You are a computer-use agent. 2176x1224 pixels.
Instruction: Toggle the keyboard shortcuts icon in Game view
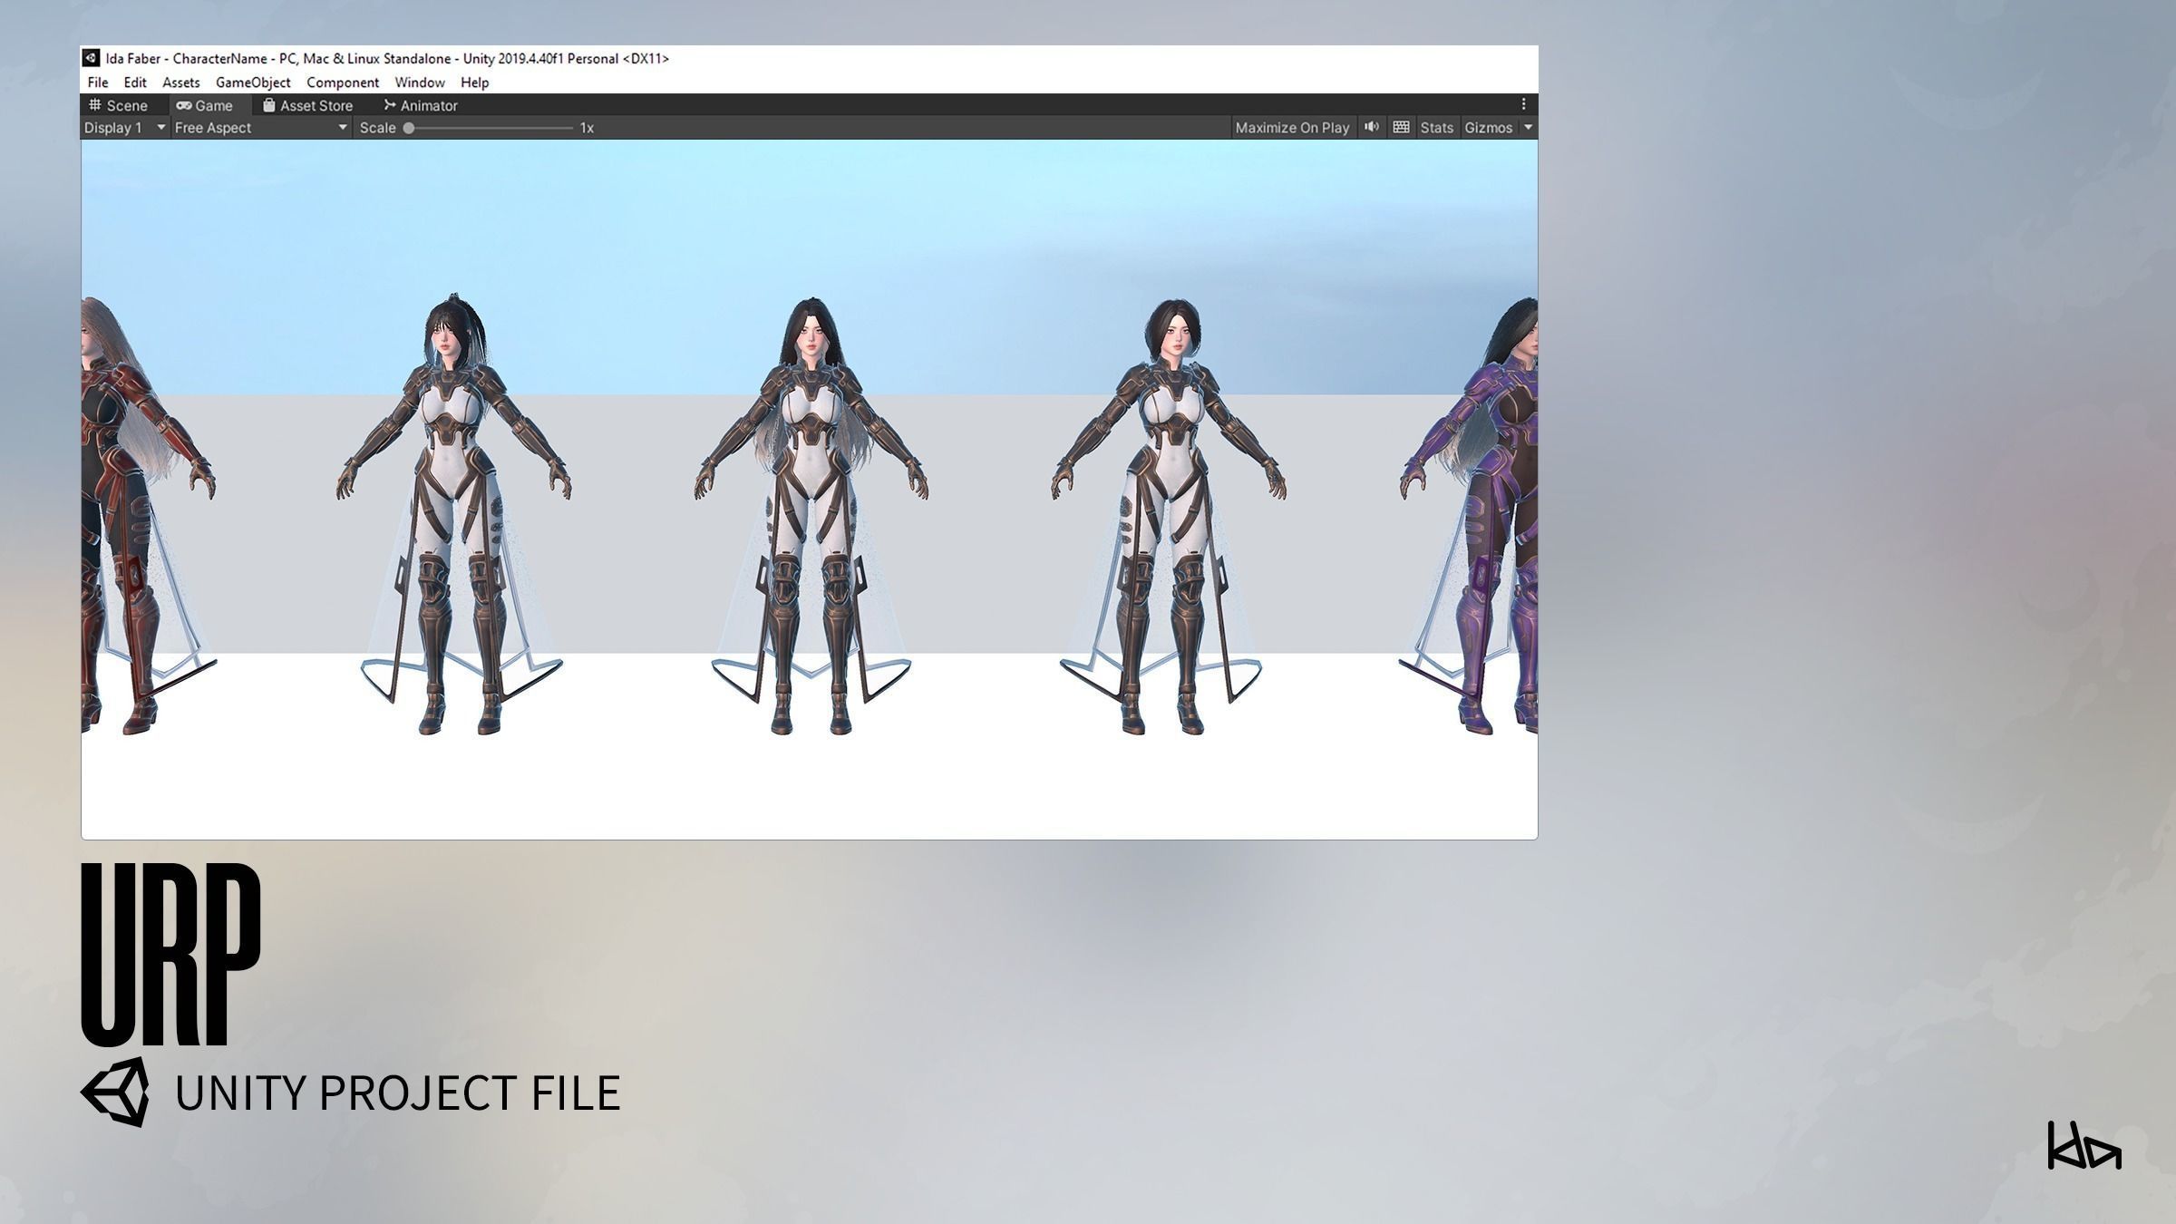tap(1401, 127)
